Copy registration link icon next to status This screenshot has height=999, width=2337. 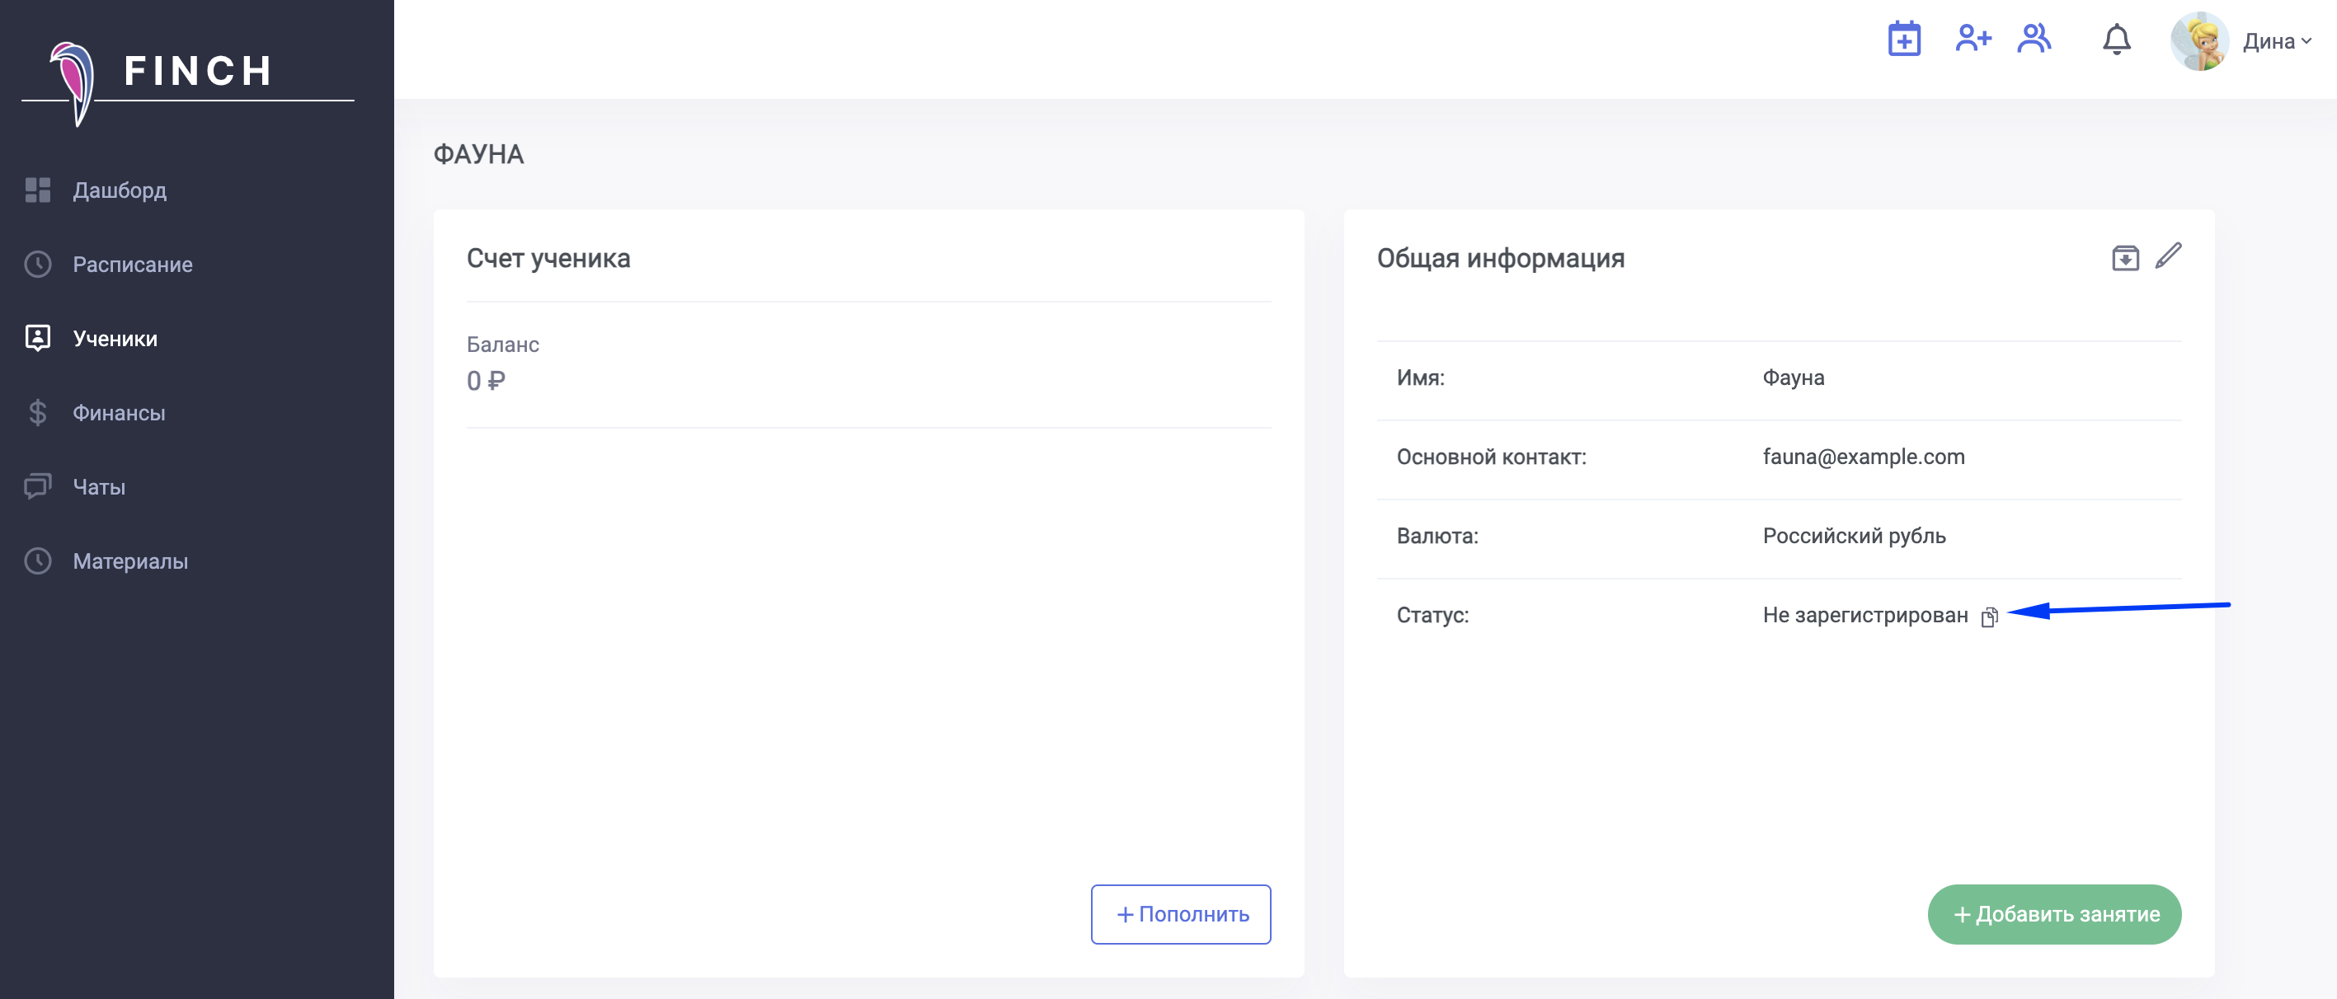pos(1989,617)
